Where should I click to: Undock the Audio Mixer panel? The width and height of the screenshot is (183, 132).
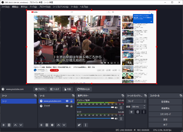point(123,96)
